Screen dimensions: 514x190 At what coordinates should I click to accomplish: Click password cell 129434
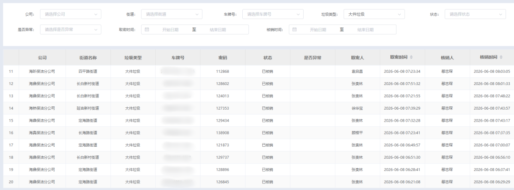coord(223,120)
